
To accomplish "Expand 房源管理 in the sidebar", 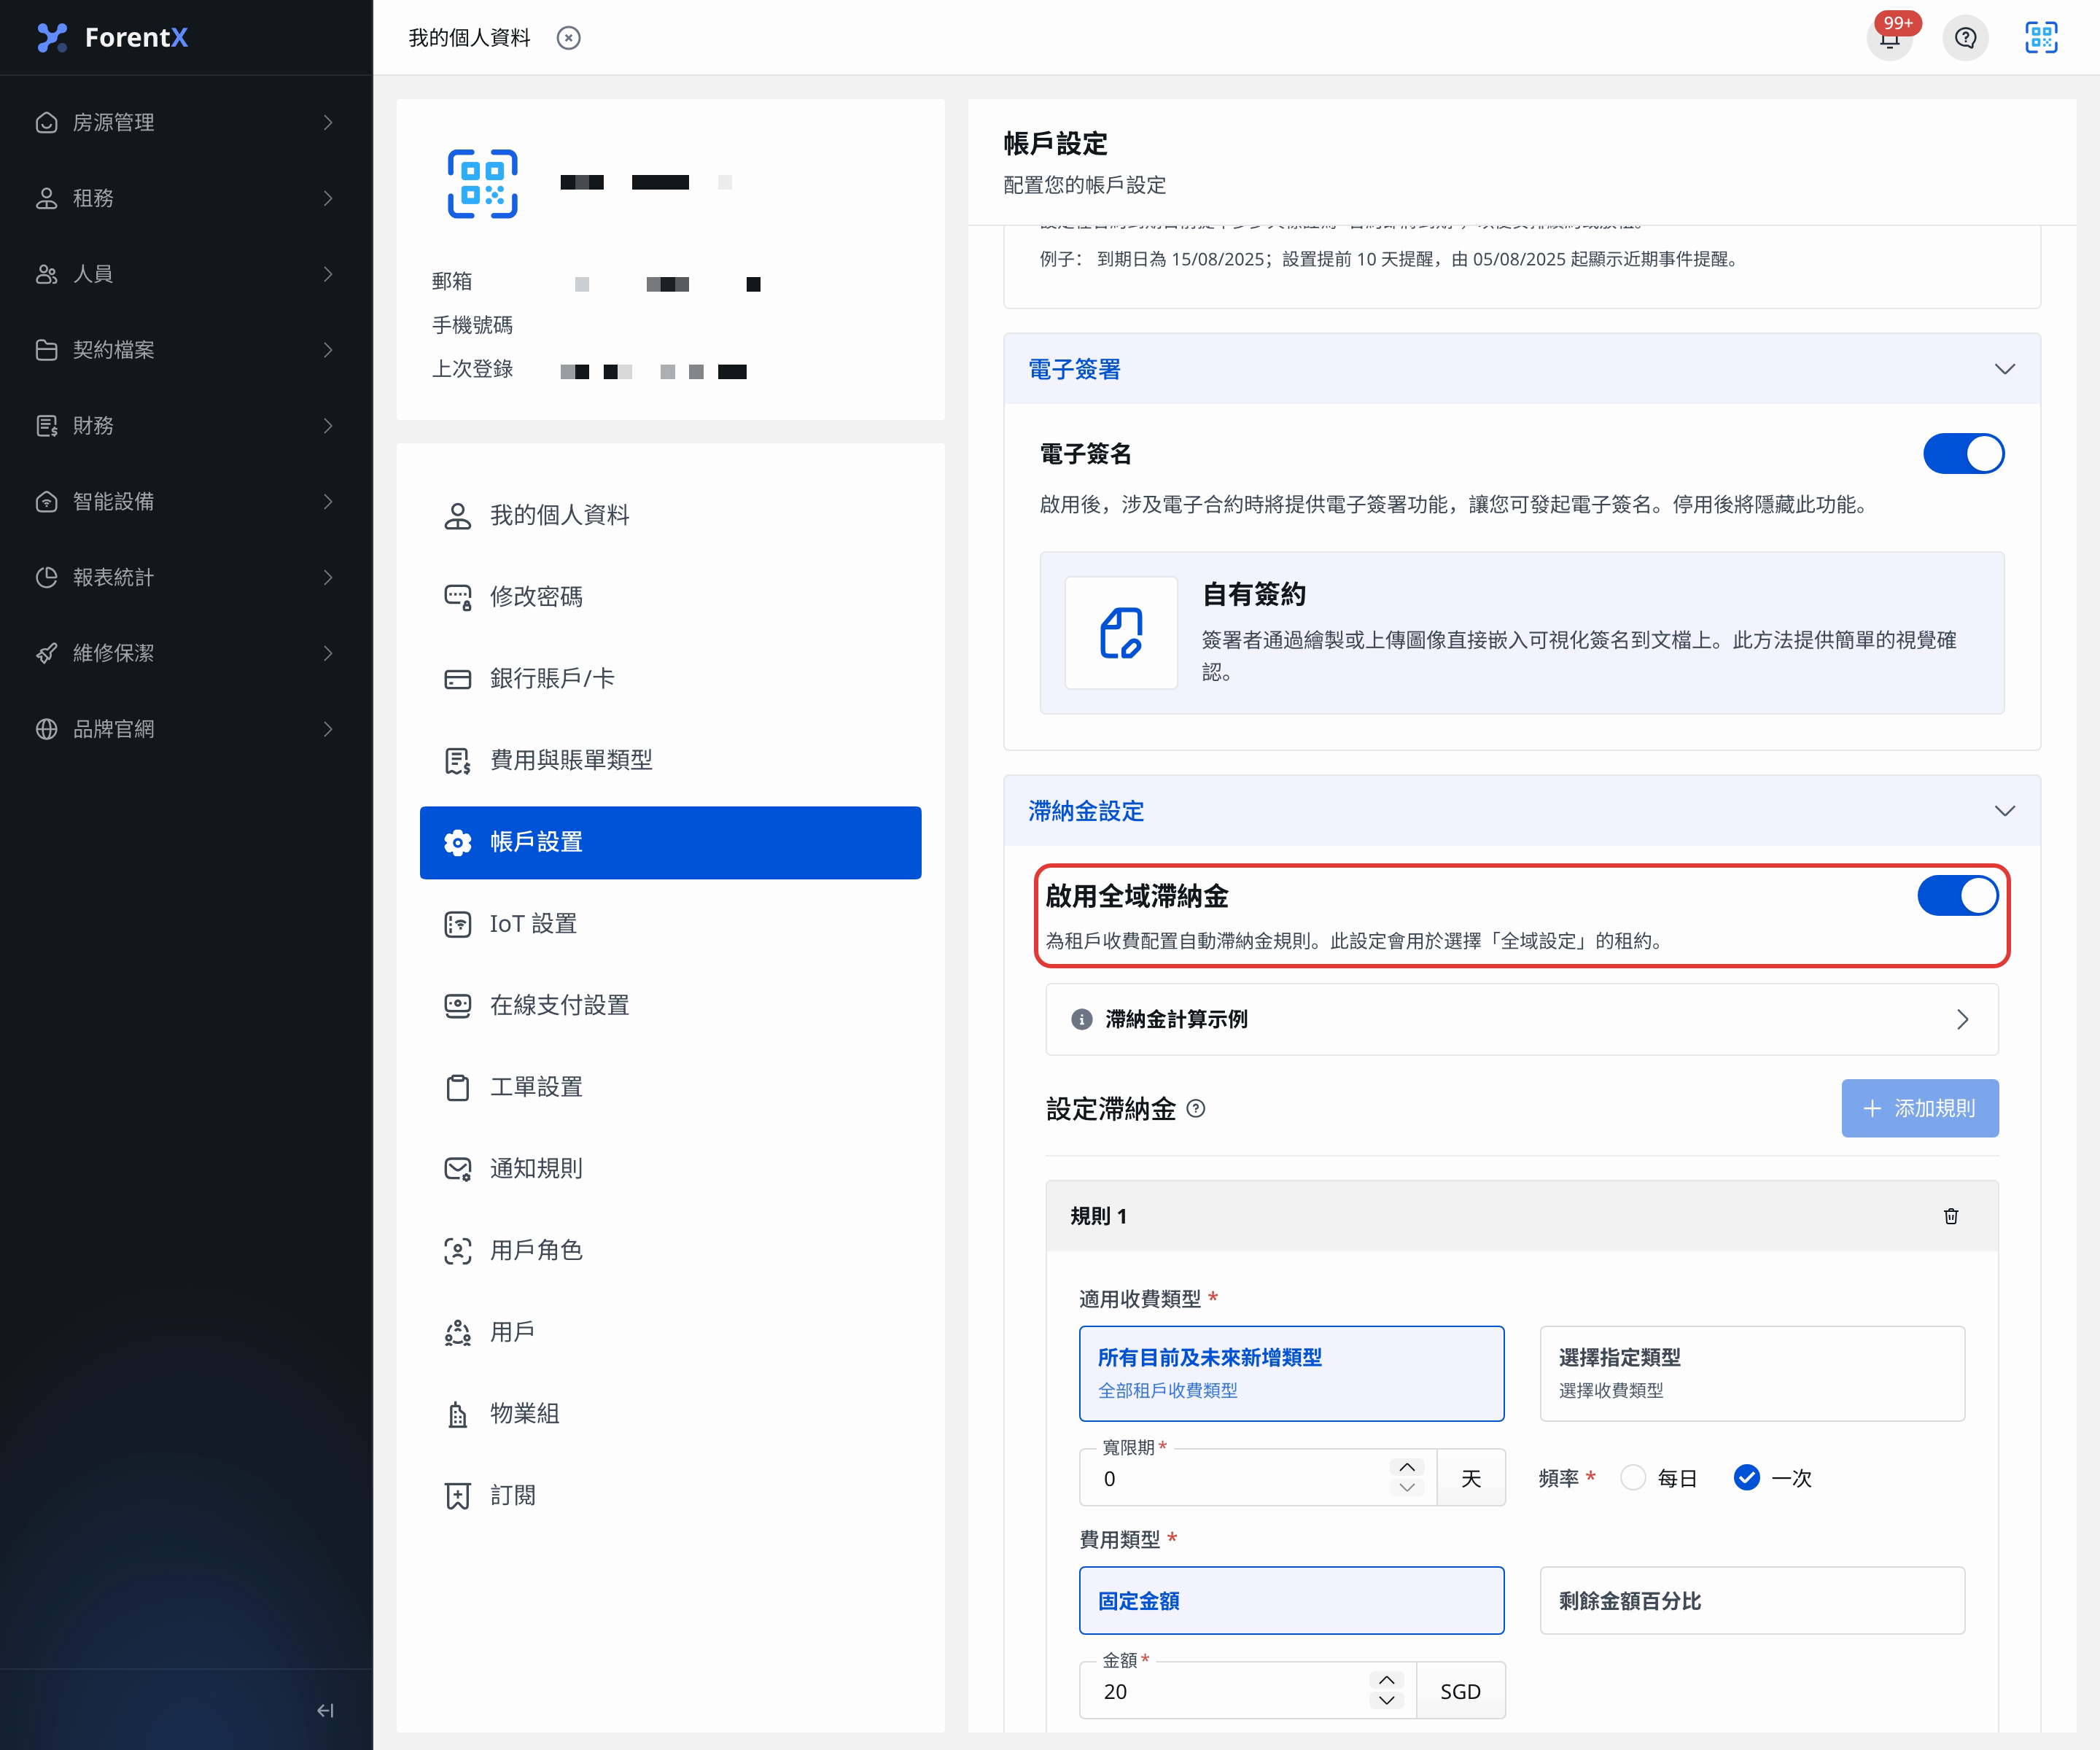I will 186,122.
